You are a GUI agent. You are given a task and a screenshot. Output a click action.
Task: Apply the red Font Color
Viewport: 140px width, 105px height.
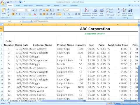point(35,14)
